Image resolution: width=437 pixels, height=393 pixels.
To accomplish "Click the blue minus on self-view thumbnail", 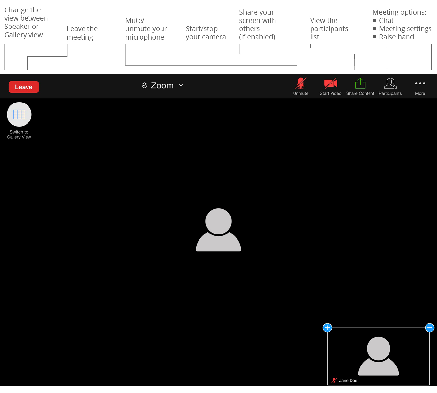I will [x=429, y=328].
